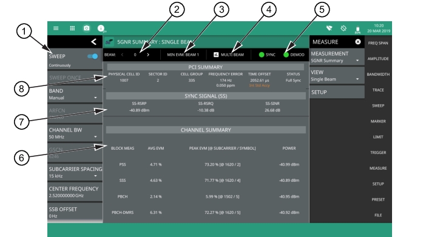The height and width of the screenshot is (237, 423).
Task: Open the MARKER menu
Action: point(378,121)
